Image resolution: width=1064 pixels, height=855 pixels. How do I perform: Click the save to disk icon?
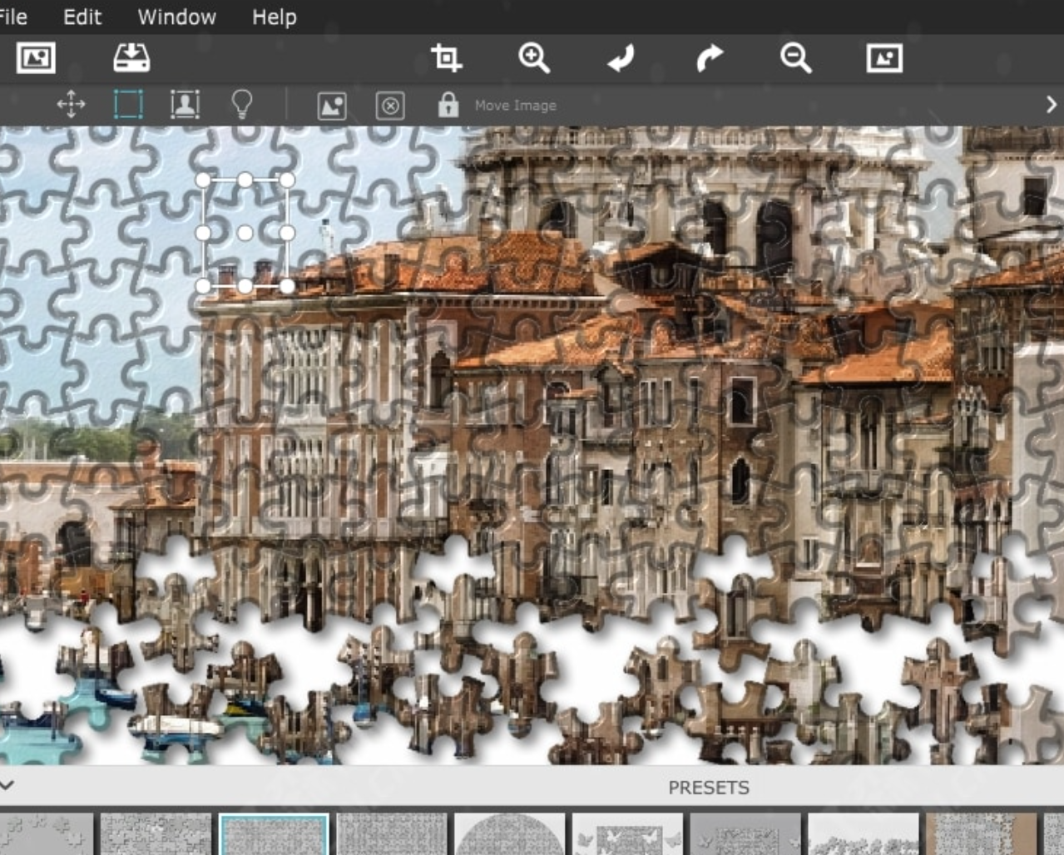[x=131, y=58]
